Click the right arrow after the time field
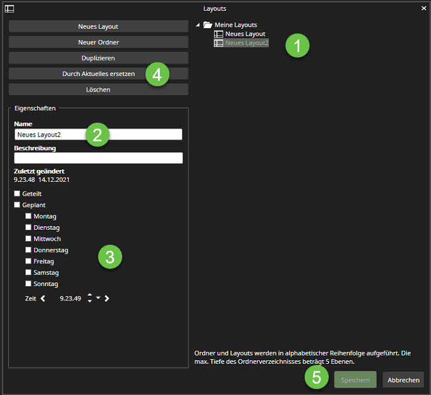Image resolution: width=431 pixels, height=395 pixels. tap(107, 298)
